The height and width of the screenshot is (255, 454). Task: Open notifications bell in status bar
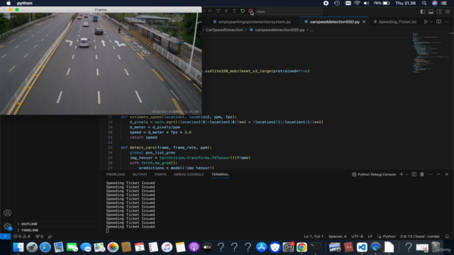pos(447,236)
